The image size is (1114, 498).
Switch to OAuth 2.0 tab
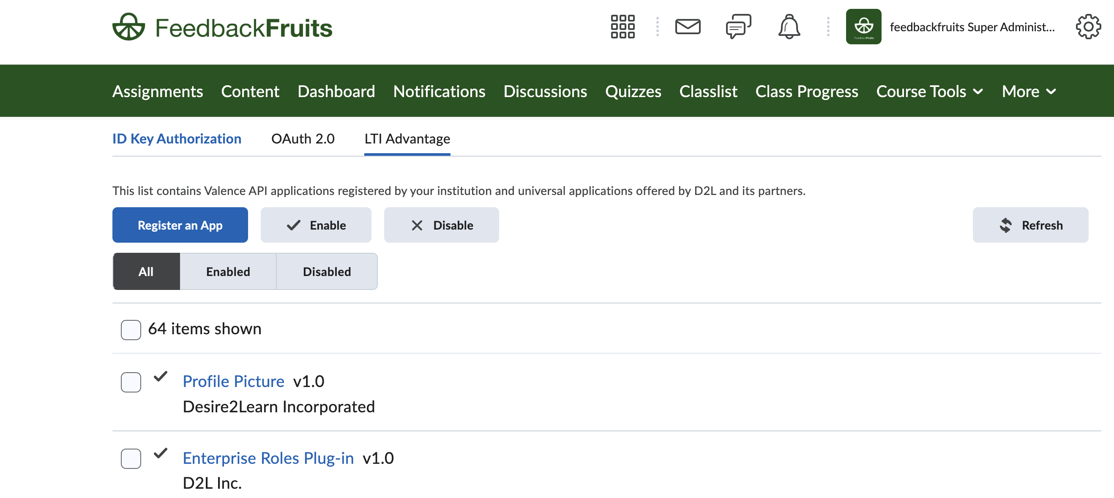(303, 139)
